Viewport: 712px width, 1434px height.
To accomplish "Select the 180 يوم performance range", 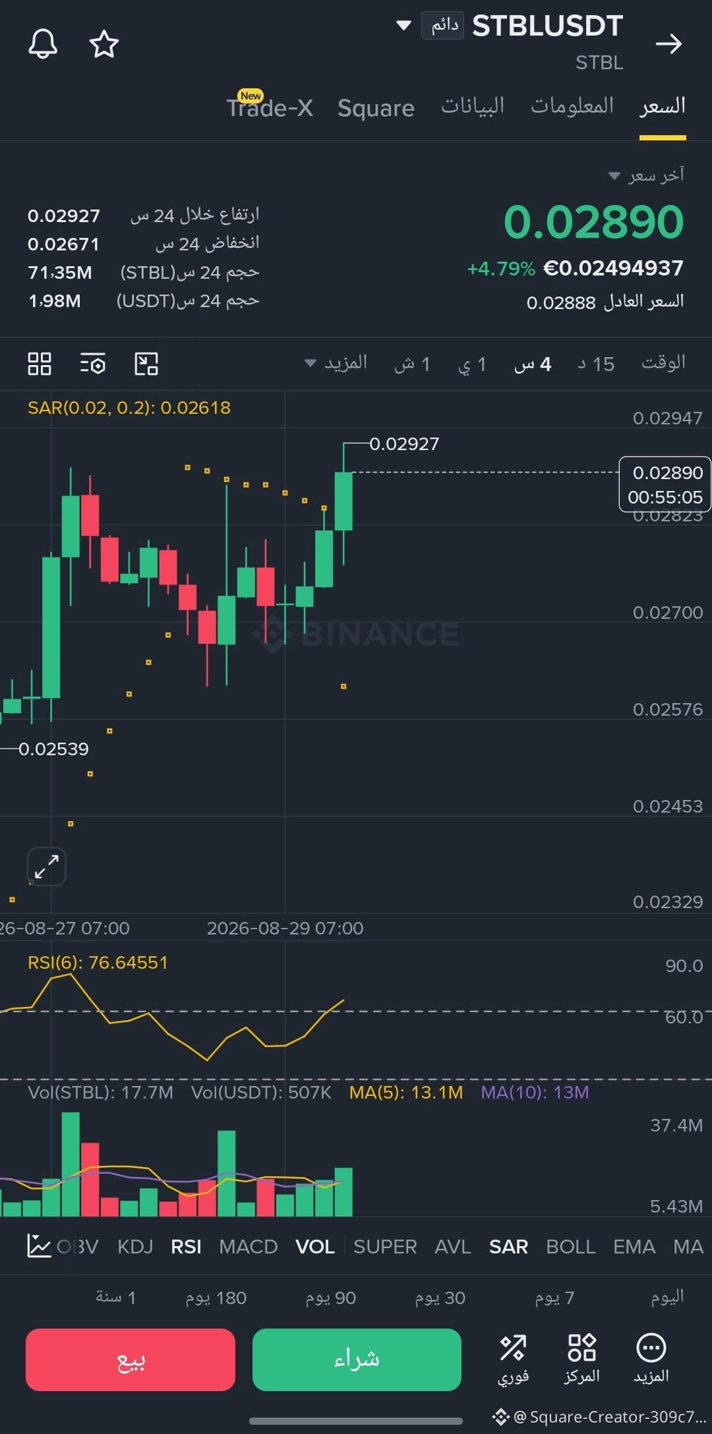I will coord(216,1298).
